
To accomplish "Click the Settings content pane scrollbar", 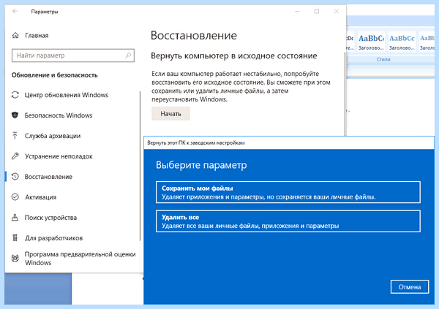I will (x=345, y=94).
